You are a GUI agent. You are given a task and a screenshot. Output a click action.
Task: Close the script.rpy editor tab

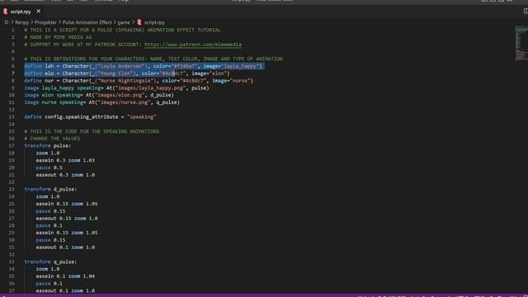[39, 11]
